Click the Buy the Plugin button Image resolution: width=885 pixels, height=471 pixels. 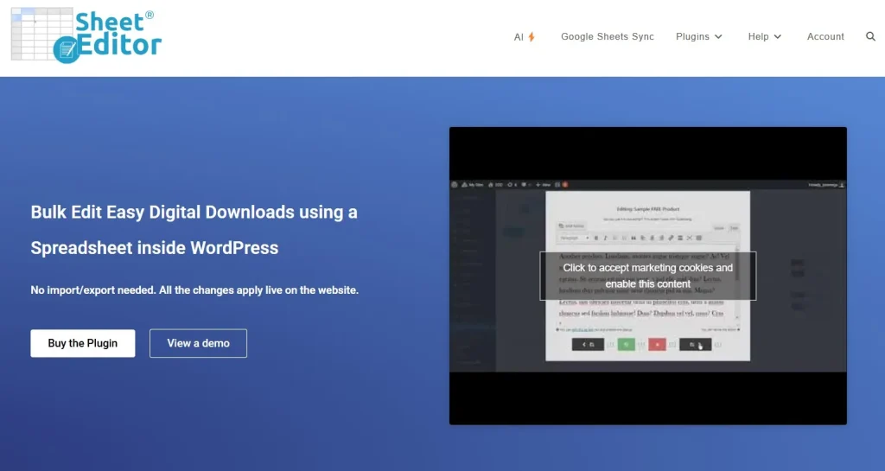pos(83,343)
